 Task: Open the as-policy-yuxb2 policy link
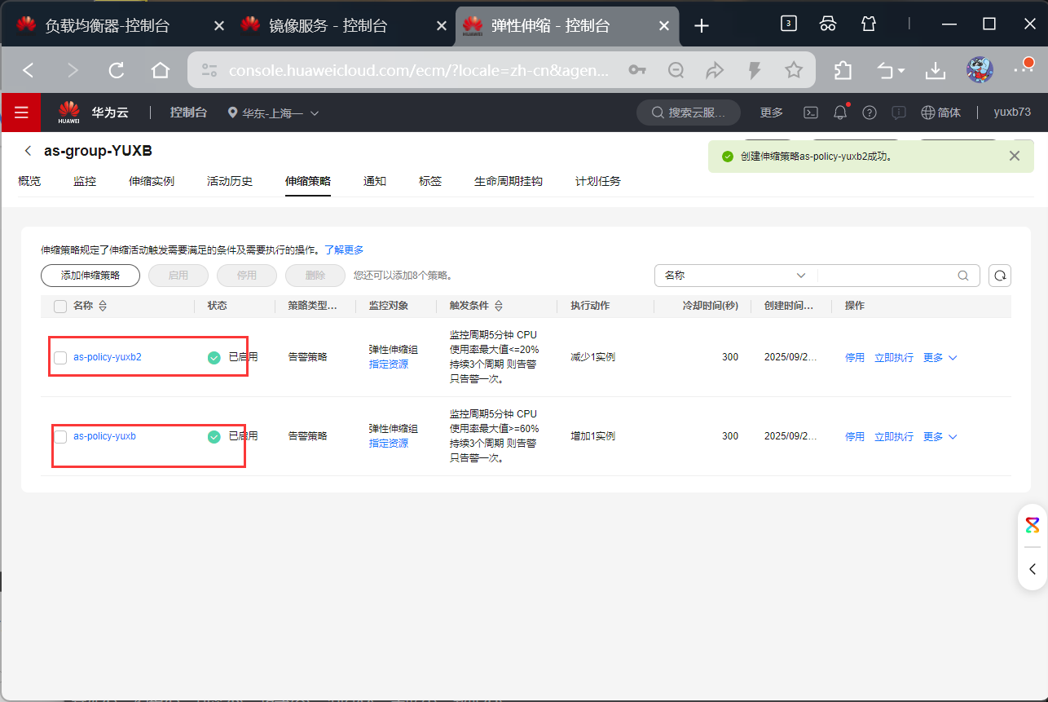108,357
